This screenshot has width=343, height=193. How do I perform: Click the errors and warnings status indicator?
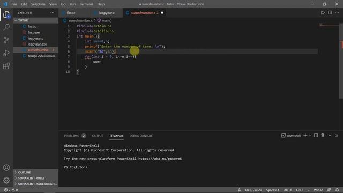[x=11, y=190]
